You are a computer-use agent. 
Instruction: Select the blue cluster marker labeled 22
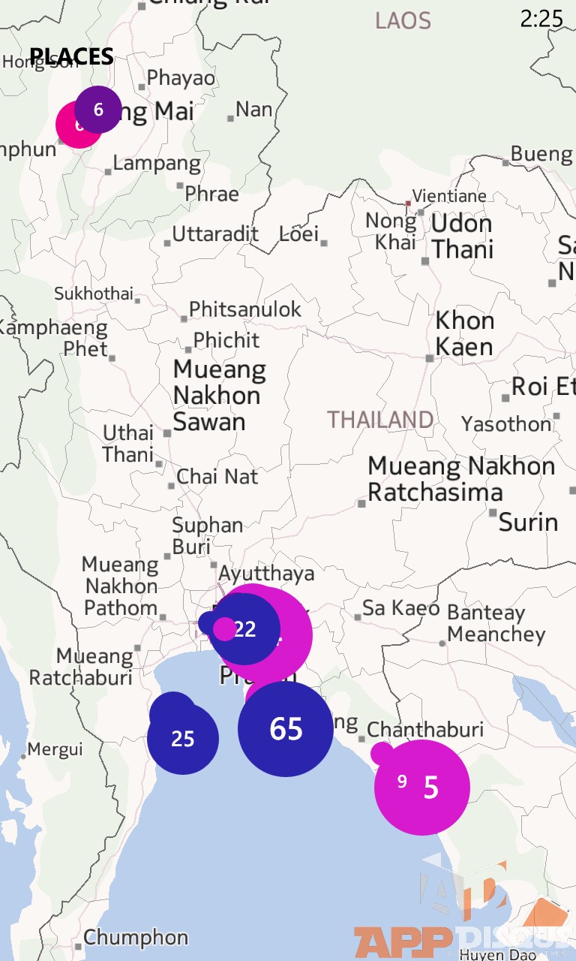244,629
